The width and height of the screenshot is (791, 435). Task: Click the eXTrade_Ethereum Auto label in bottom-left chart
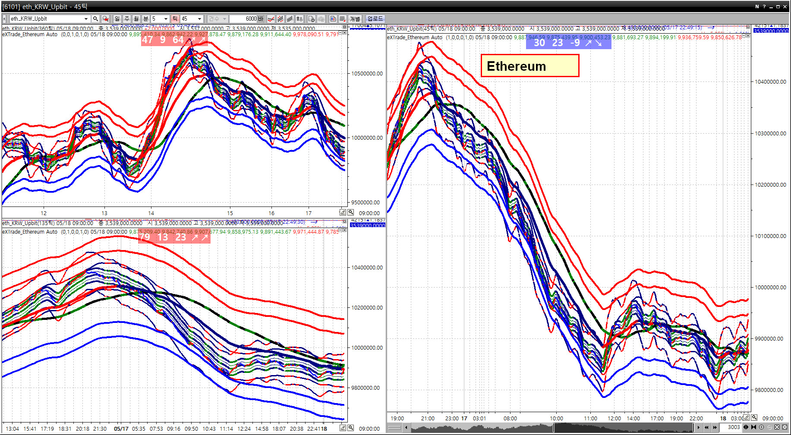30,232
